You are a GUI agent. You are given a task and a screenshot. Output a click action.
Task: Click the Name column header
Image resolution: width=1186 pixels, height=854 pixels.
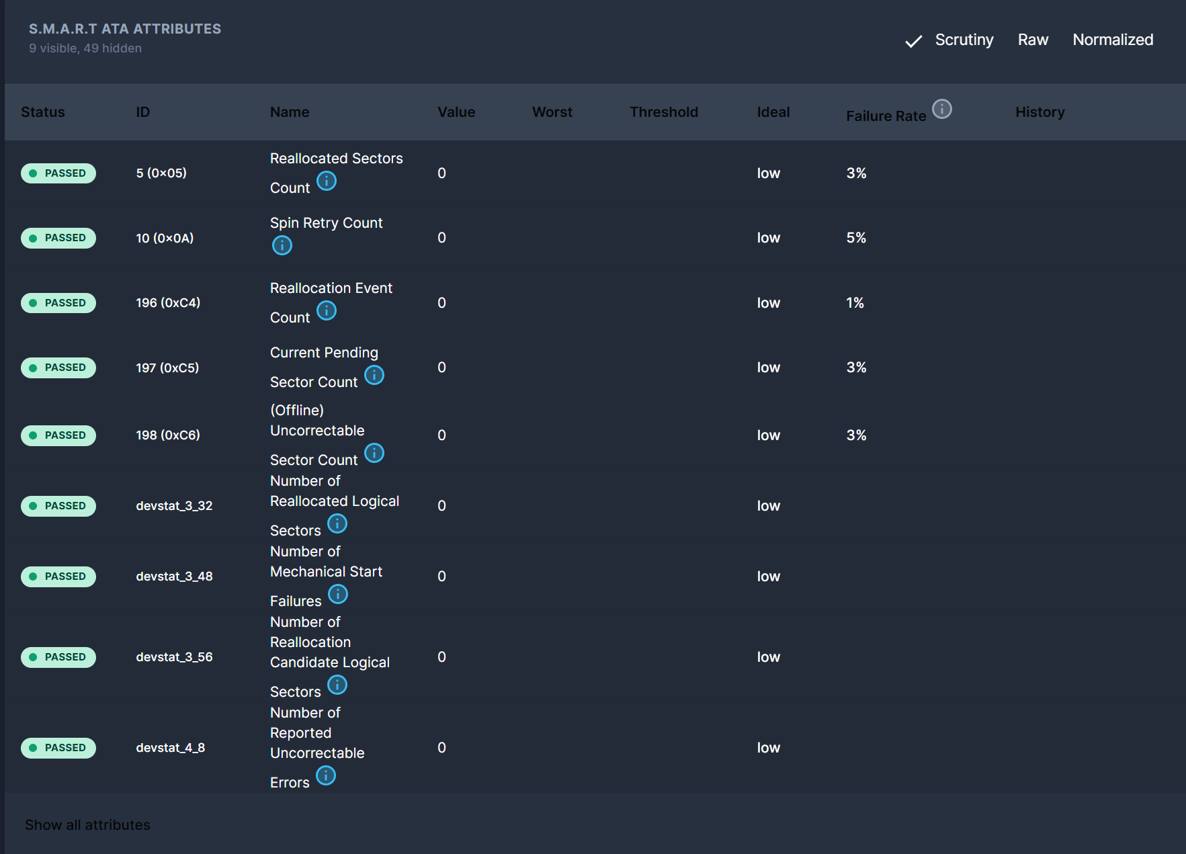(290, 112)
